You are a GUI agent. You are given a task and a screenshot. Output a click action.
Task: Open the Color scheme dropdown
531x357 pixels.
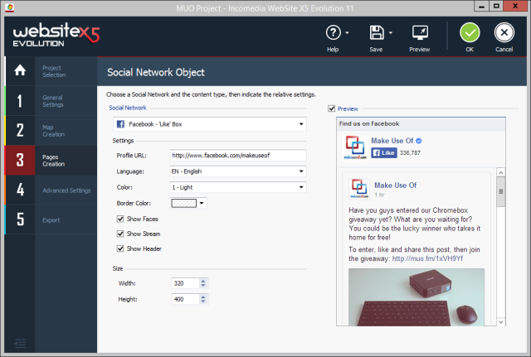(x=238, y=187)
